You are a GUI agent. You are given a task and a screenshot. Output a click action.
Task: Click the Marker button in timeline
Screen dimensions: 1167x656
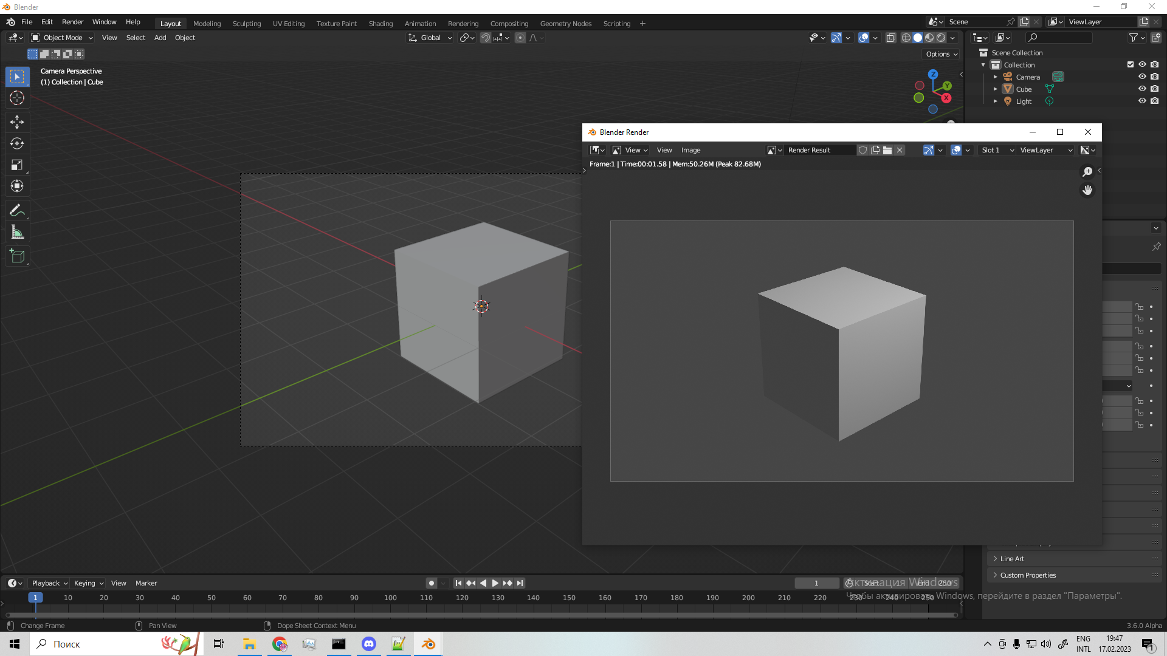click(146, 583)
